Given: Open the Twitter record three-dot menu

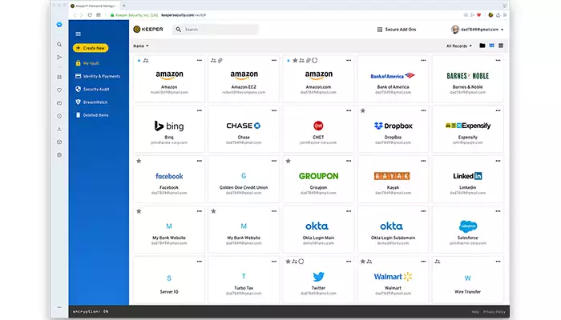Looking at the screenshot, I should (x=349, y=262).
